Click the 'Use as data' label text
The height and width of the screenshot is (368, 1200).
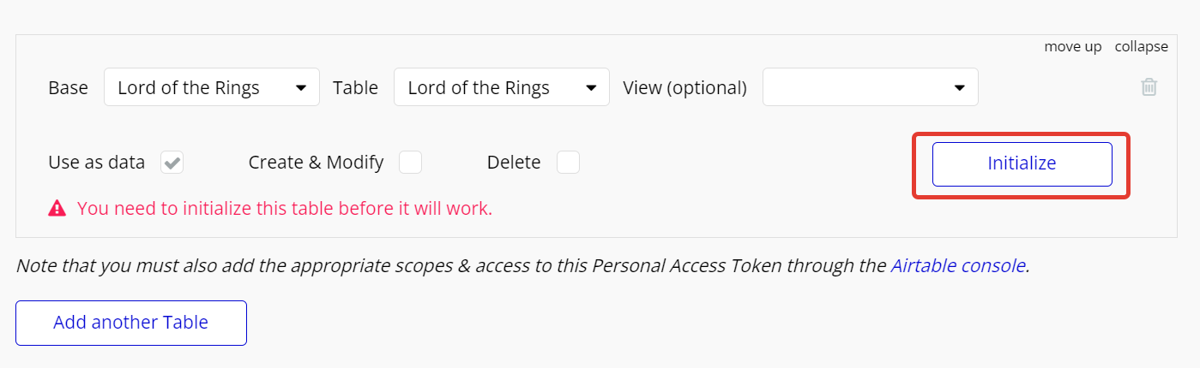(97, 163)
